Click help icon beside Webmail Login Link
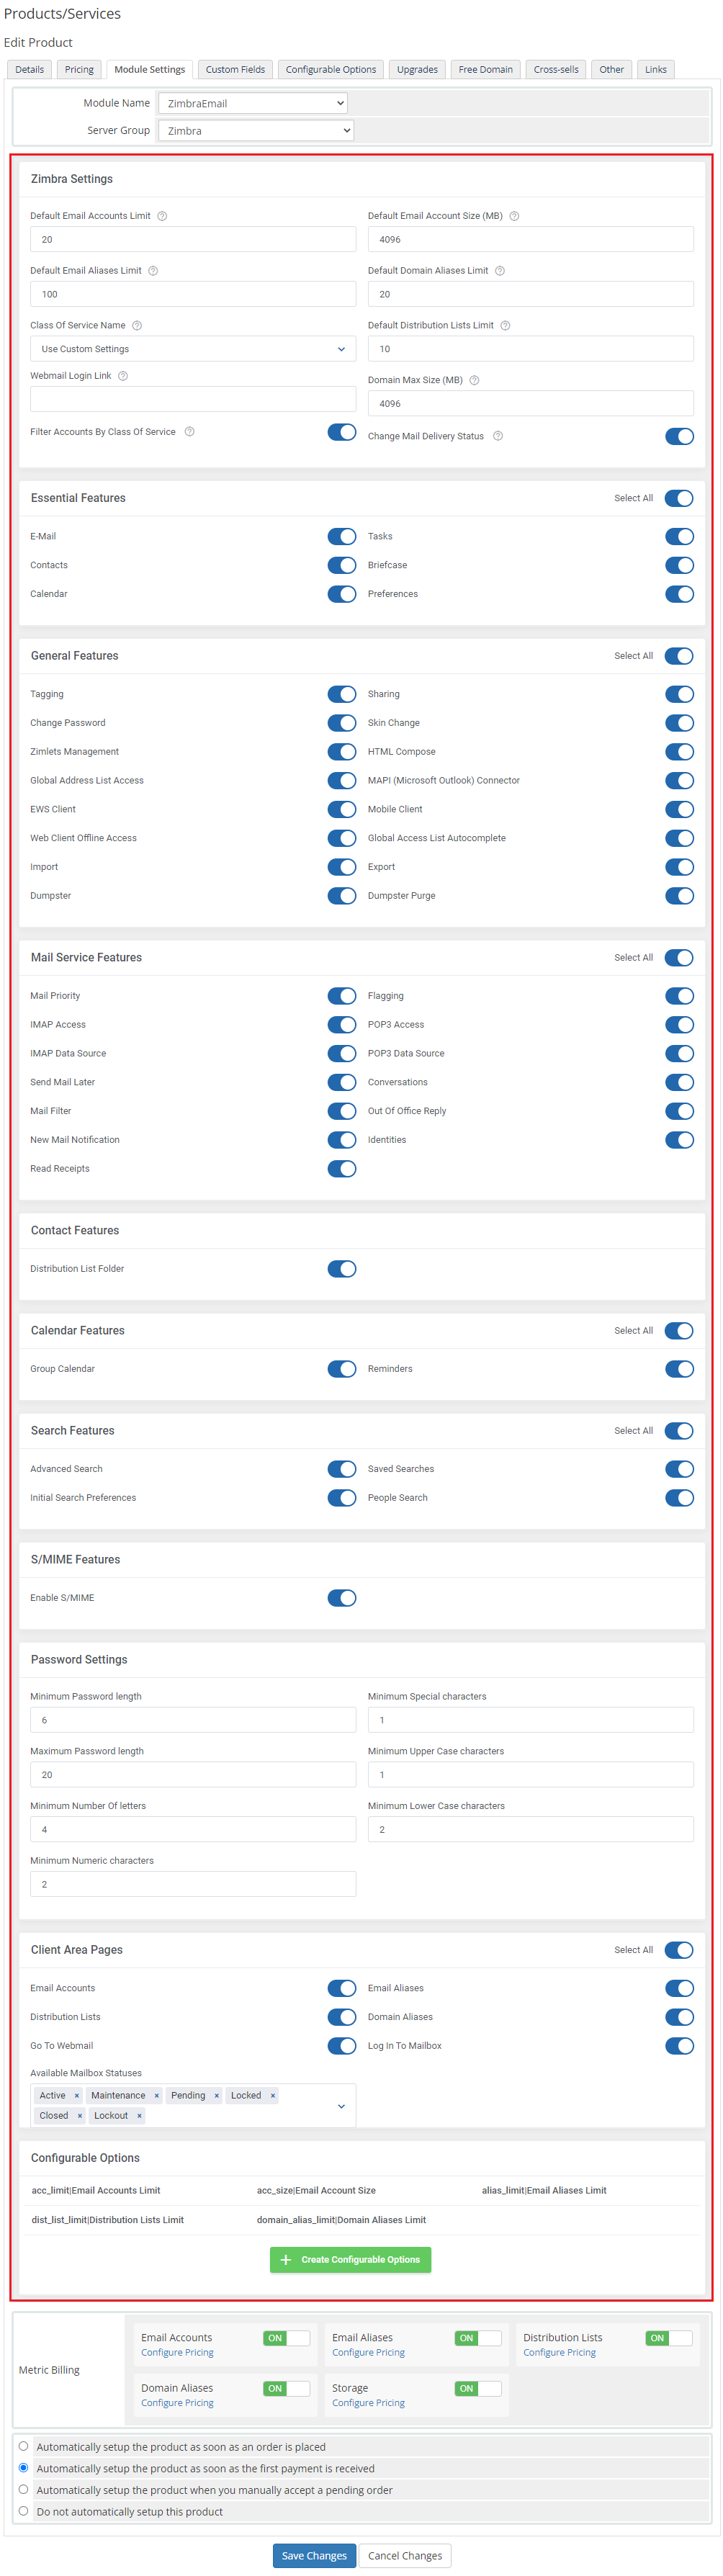The width and height of the screenshot is (723, 2576). click(x=123, y=376)
